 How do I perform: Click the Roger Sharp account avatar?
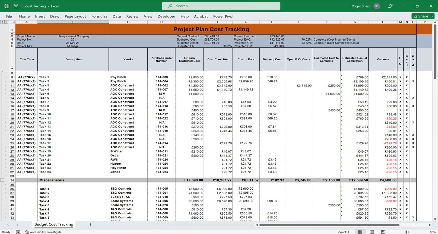coord(377,6)
